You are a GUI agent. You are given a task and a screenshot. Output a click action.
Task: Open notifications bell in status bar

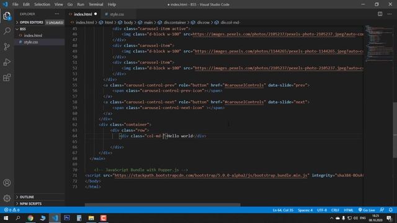(391, 210)
